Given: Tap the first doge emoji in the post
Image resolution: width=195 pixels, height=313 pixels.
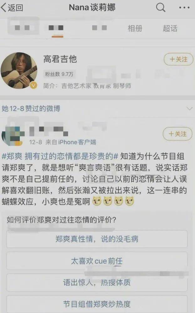Looking at the screenshot, I should pyautogui.click(x=97, y=201).
